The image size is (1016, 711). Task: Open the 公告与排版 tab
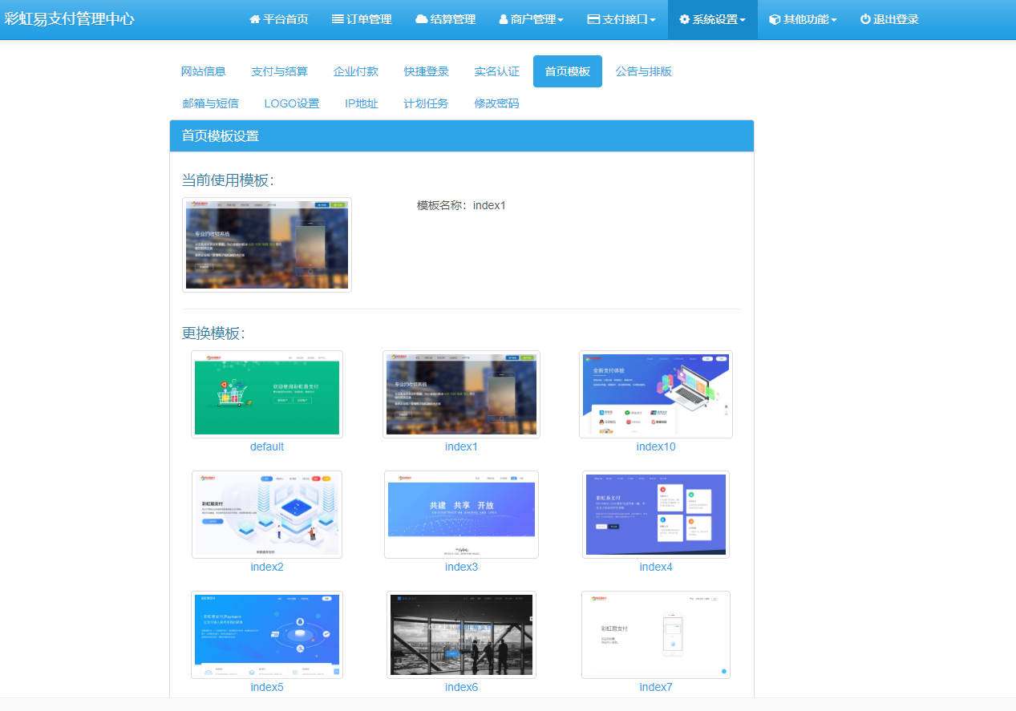(644, 71)
